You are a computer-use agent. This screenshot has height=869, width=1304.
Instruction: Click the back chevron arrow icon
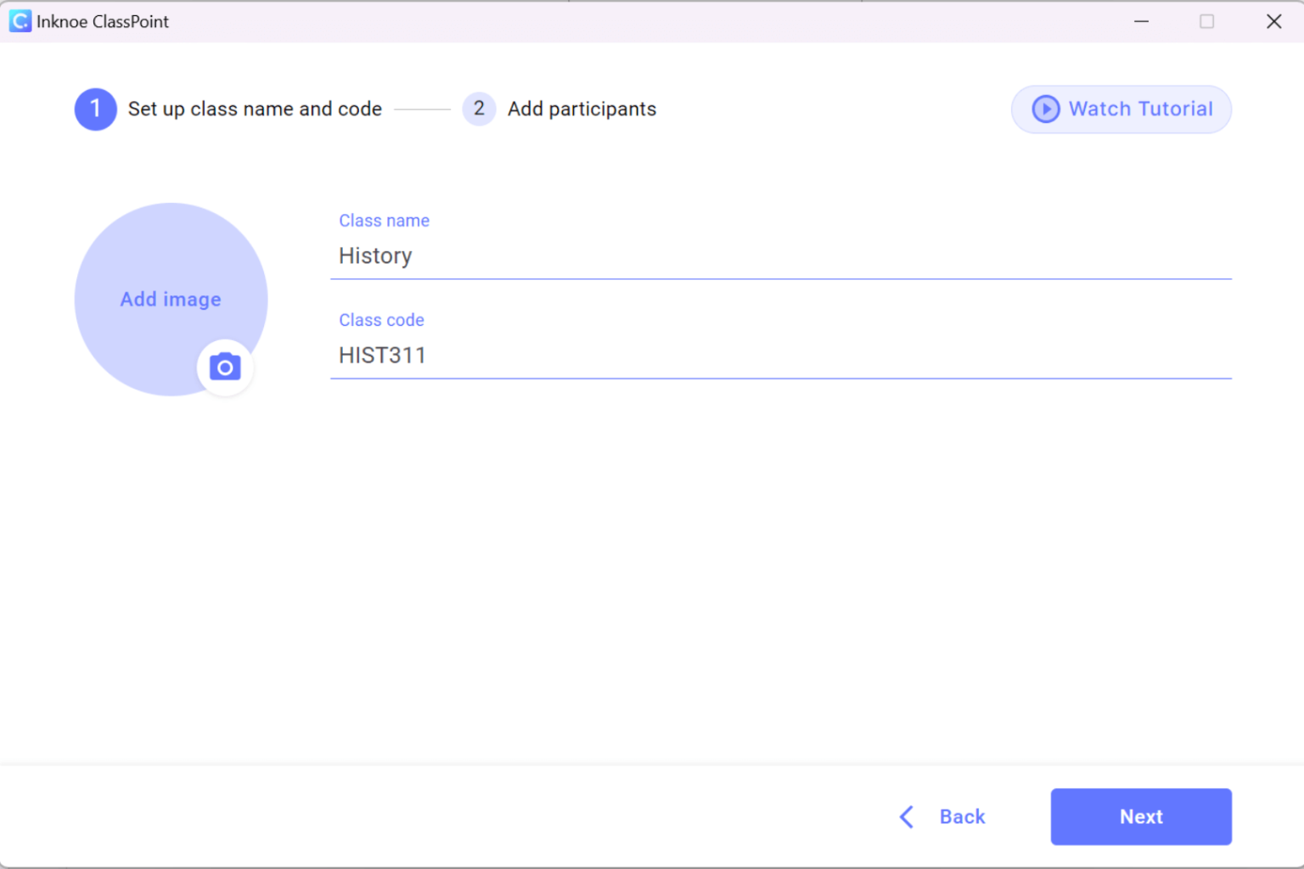pyautogui.click(x=906, y=816)
